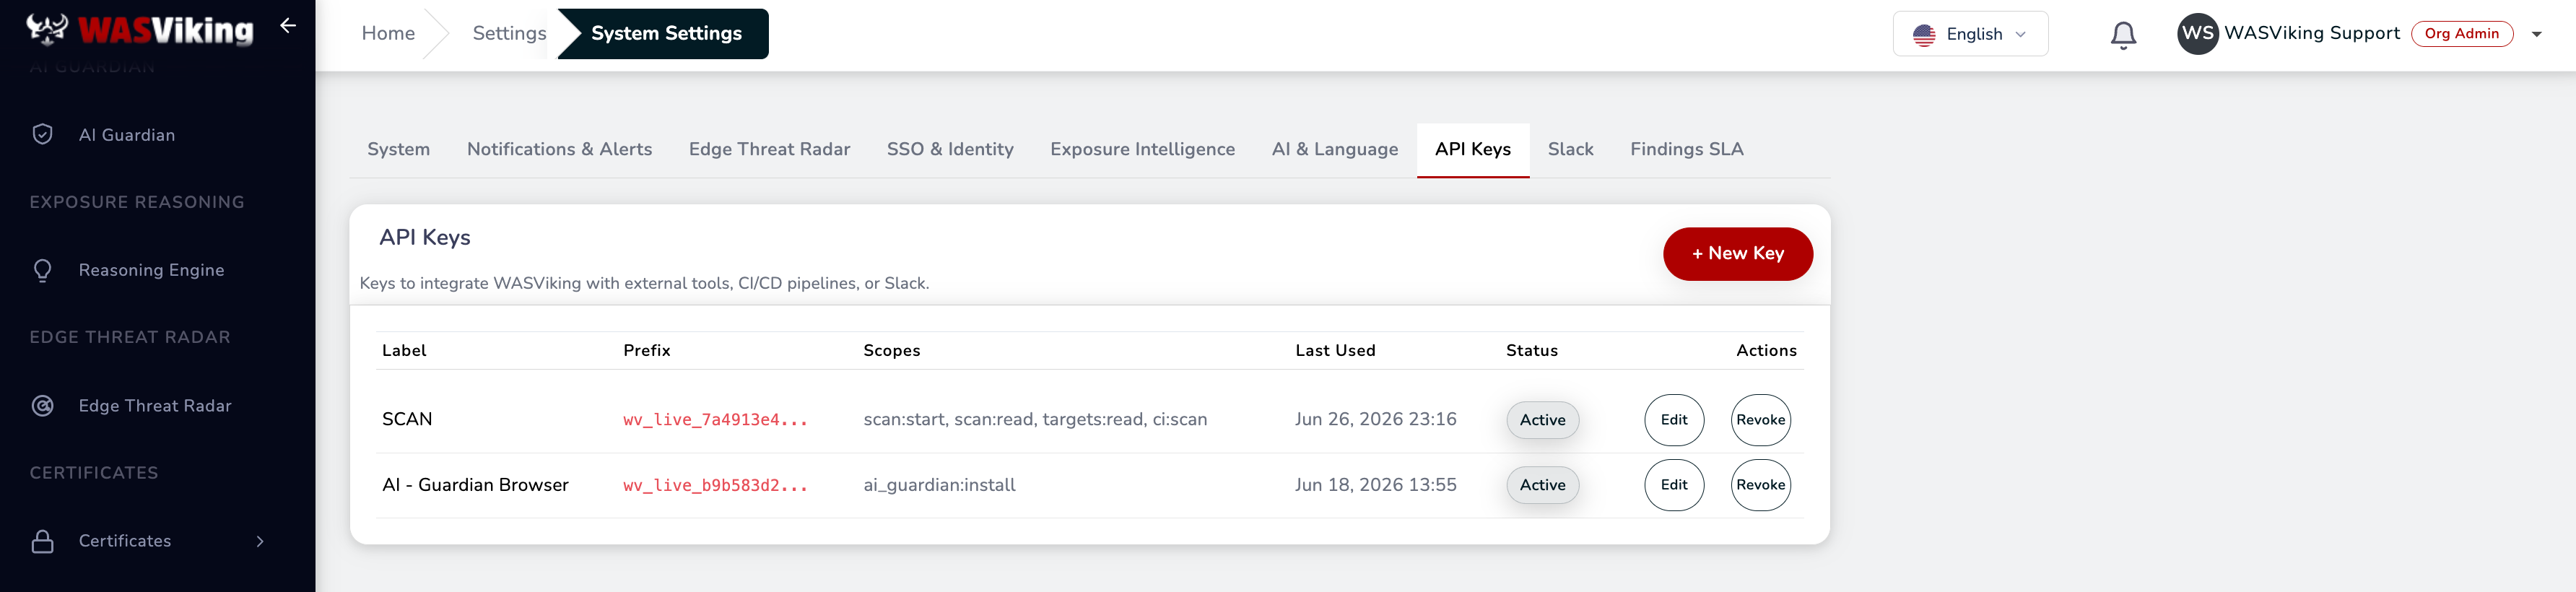Click the Reasoning Engine lightbulb icon
The height and width of the screenshot is (592, 2576).
click(x=42, y=270)
